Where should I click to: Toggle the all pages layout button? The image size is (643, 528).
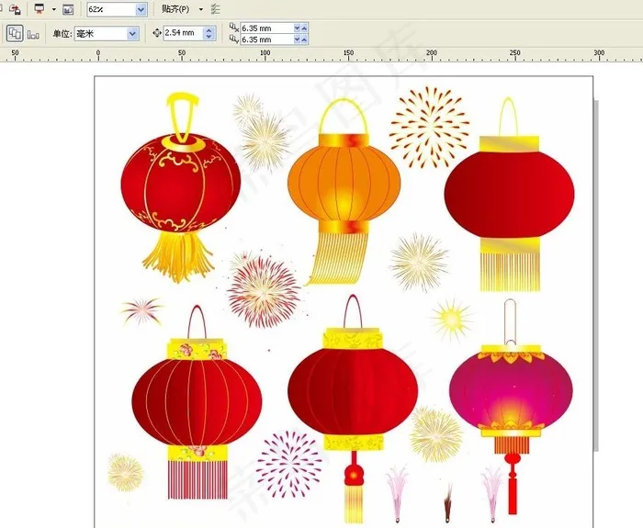pos(15,33)
